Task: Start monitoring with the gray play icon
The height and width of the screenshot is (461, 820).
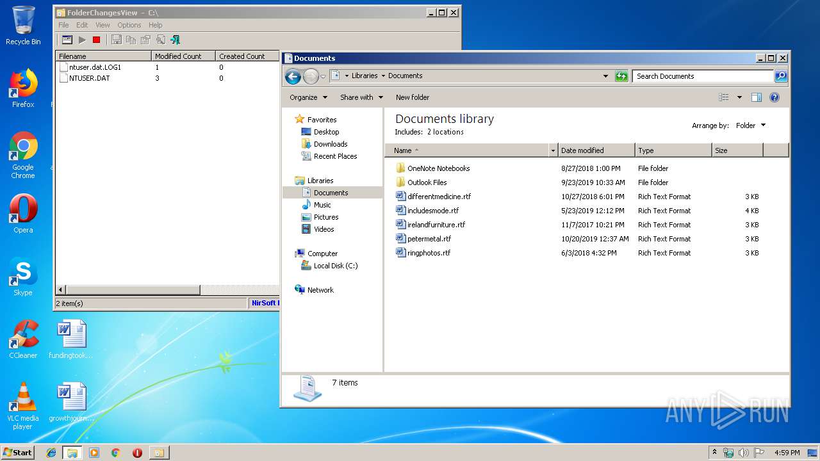Action: point(82,40)
